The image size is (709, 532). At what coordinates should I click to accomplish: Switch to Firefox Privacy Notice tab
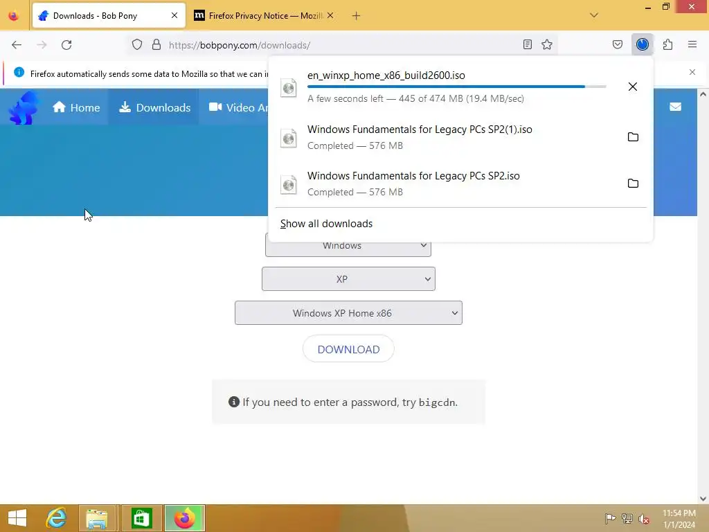(264, 16)
